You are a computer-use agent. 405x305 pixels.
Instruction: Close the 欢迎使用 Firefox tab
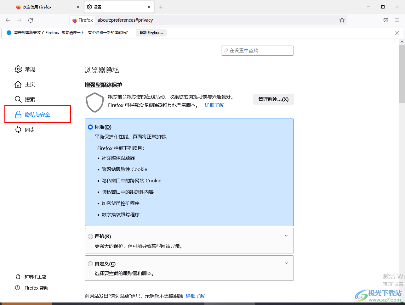point(78,7)
